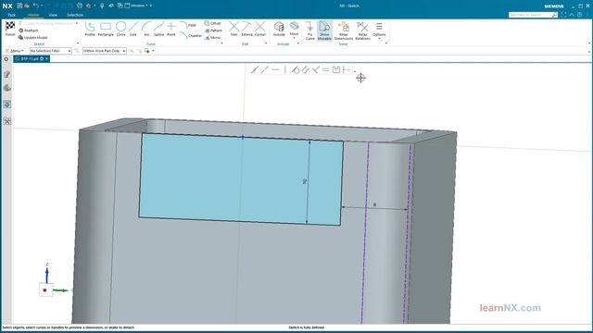Click the Save icon in title bar

click(x=19, y=6)
